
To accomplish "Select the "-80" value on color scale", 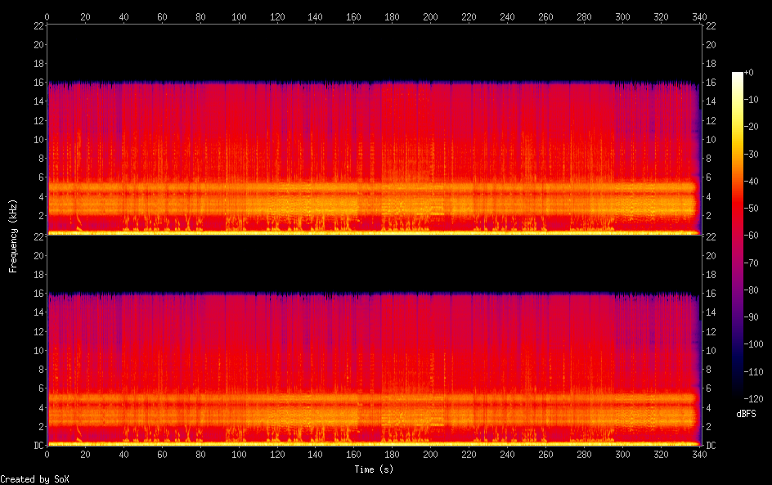I will point(752,290).
